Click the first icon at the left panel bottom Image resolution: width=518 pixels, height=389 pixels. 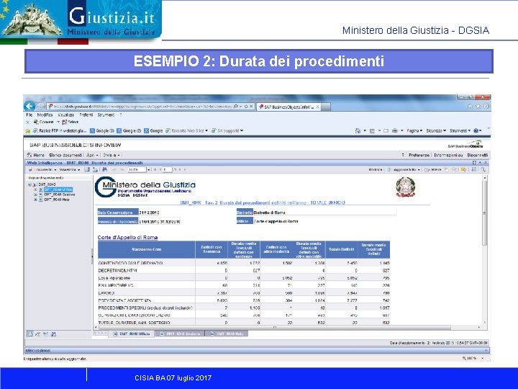coord(30,334)
